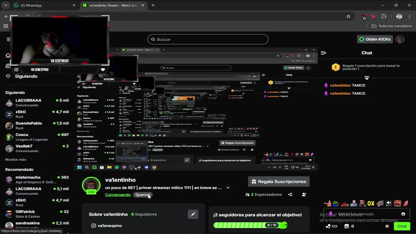Image resolution: width=416 pixels, height=234 pixels.
Task: Click the purple chat identity icon
Action: [x=331, y=214]
